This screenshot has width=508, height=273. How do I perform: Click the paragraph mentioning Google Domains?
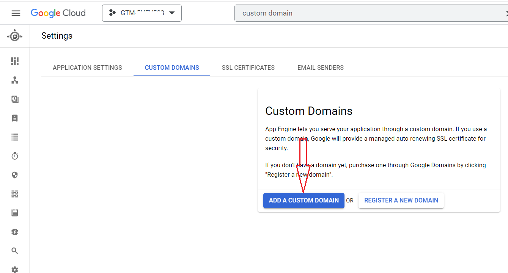click(376, 170)
